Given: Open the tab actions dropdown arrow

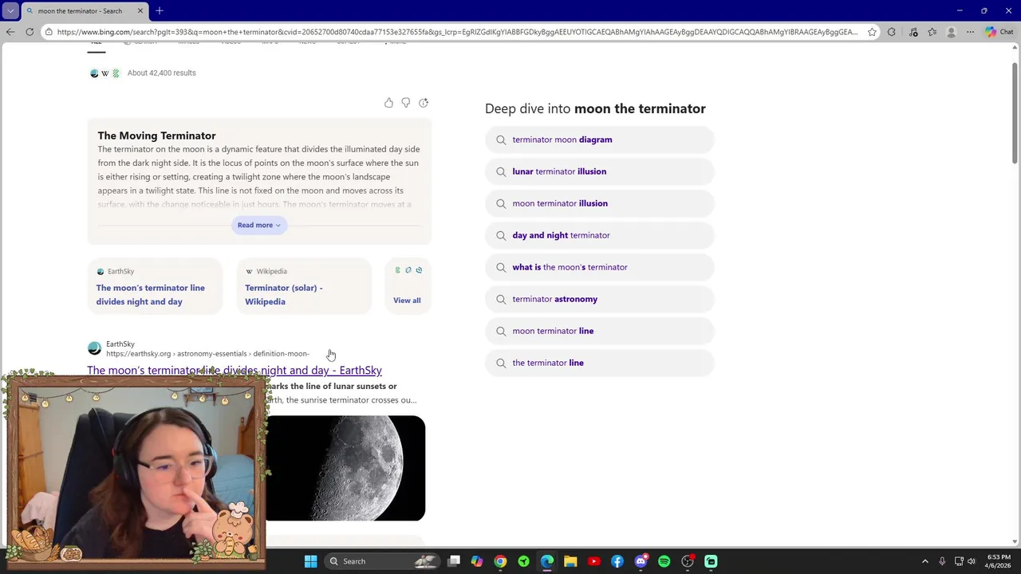Looking at the screenshot, I should click(10, 10).
